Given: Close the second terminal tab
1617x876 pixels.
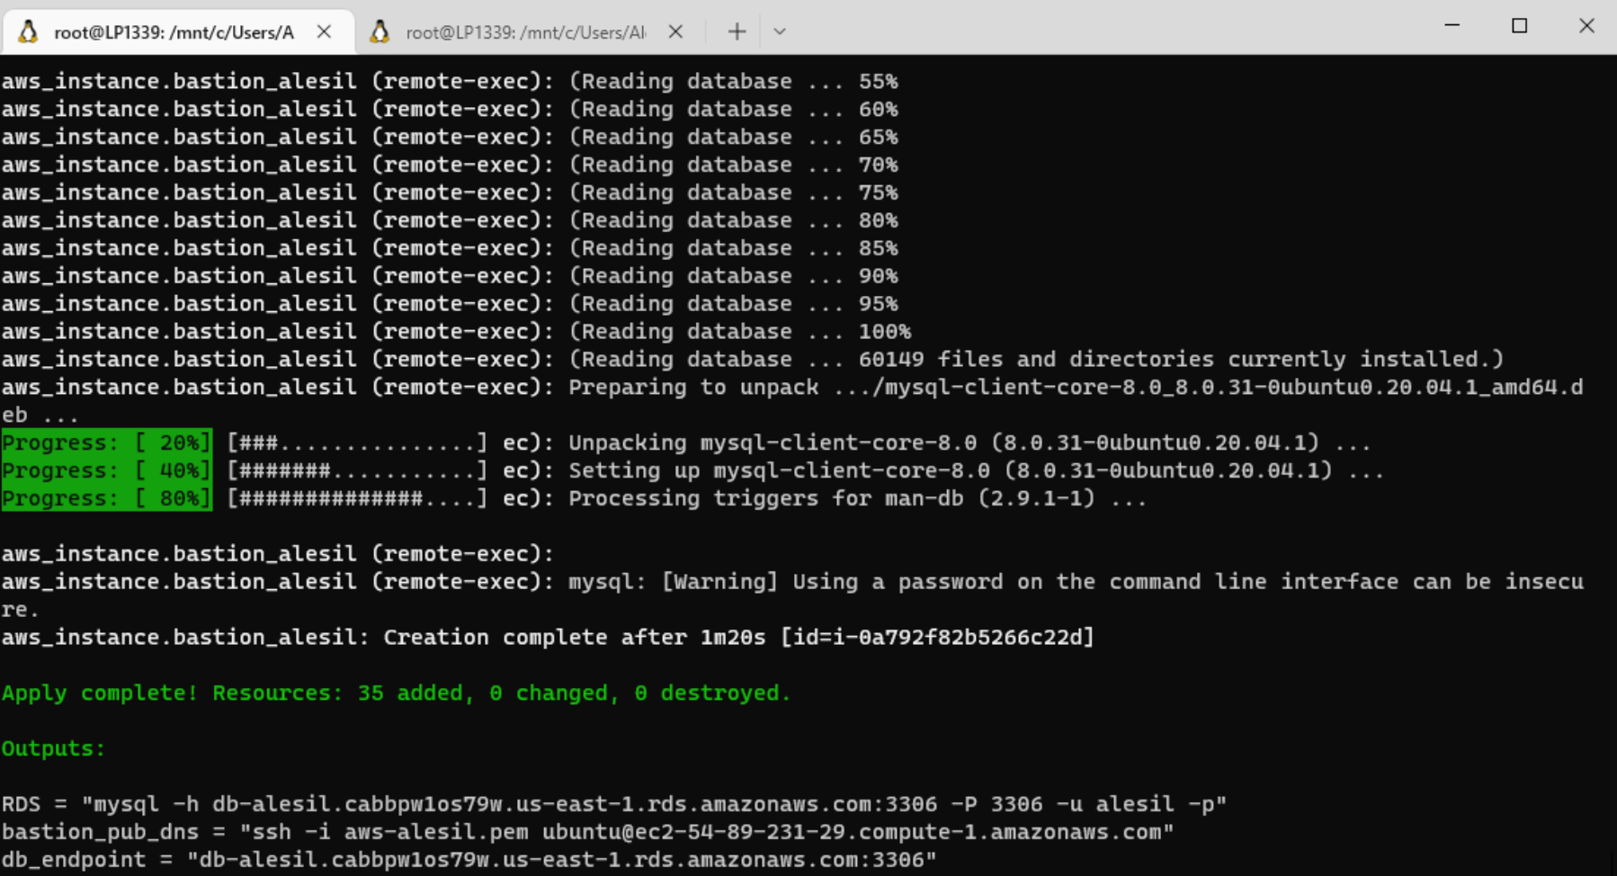Looking at the screenshot, I should [675, 30].
